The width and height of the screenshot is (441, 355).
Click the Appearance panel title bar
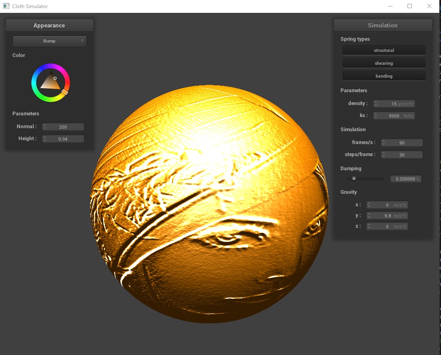pyautogui.click(x=49, y=26)
